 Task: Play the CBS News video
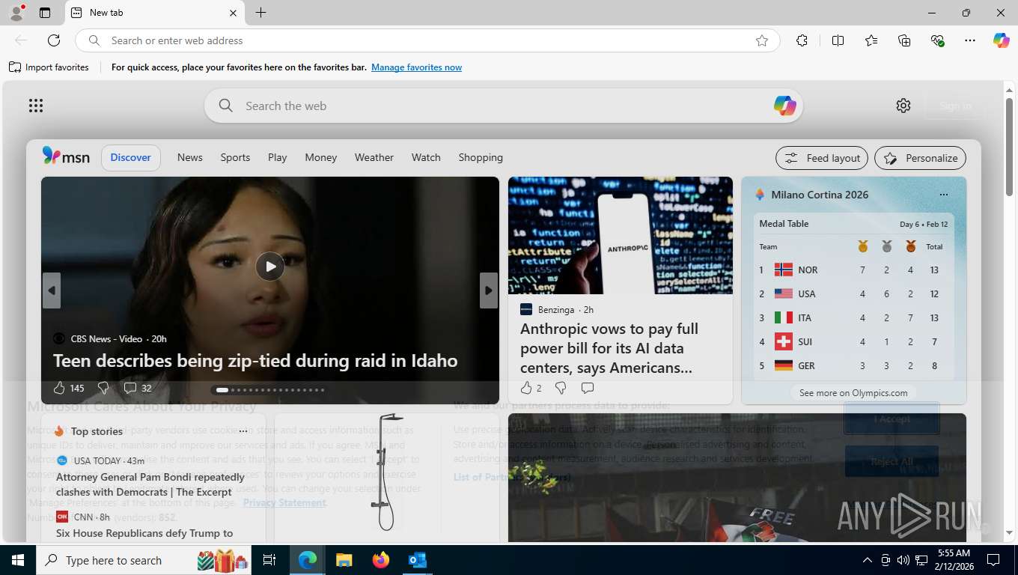click(x=270, y=267)
